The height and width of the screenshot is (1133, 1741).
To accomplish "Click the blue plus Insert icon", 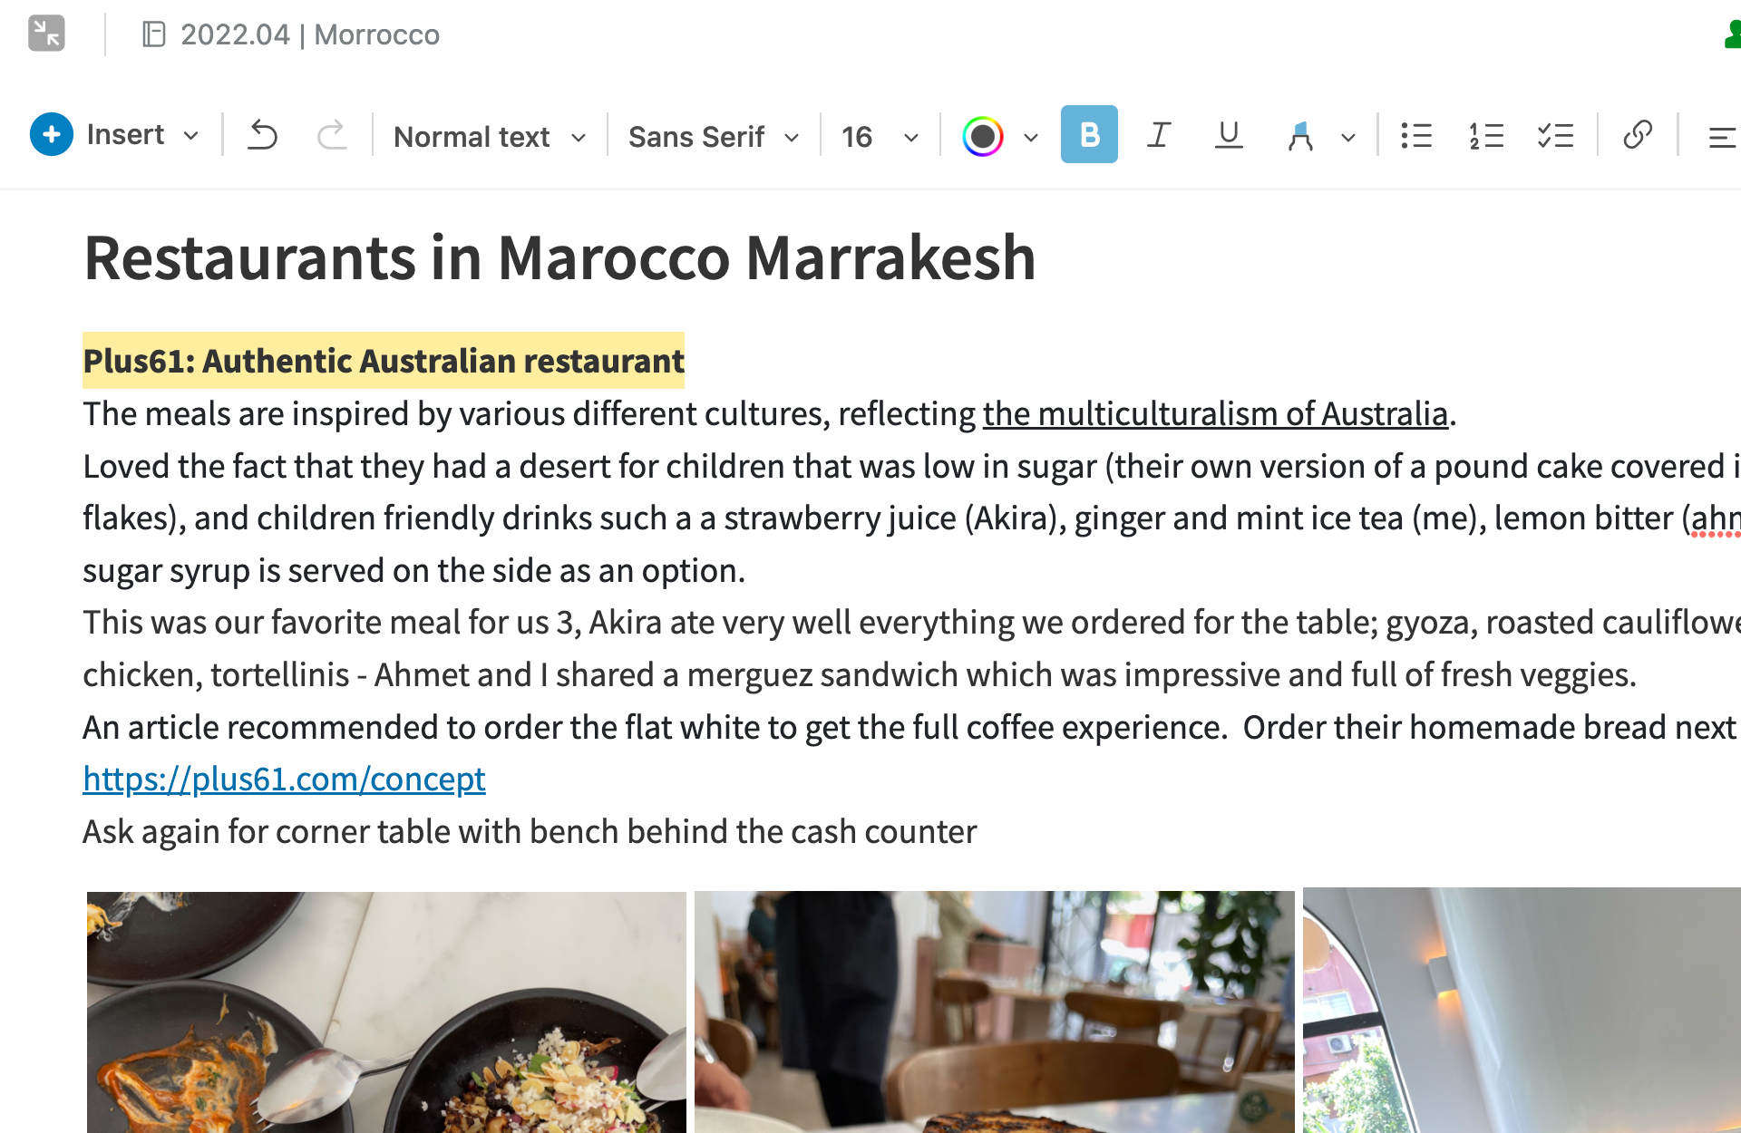I will click(52, 134).
